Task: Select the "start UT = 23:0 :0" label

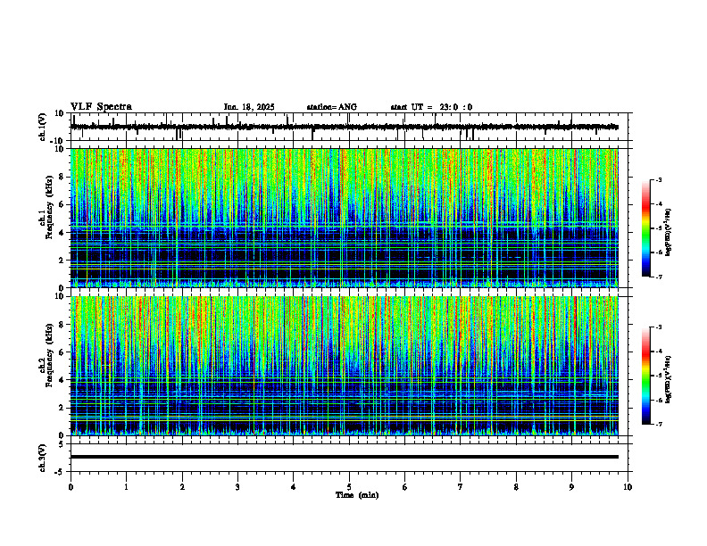Action: 431,107
